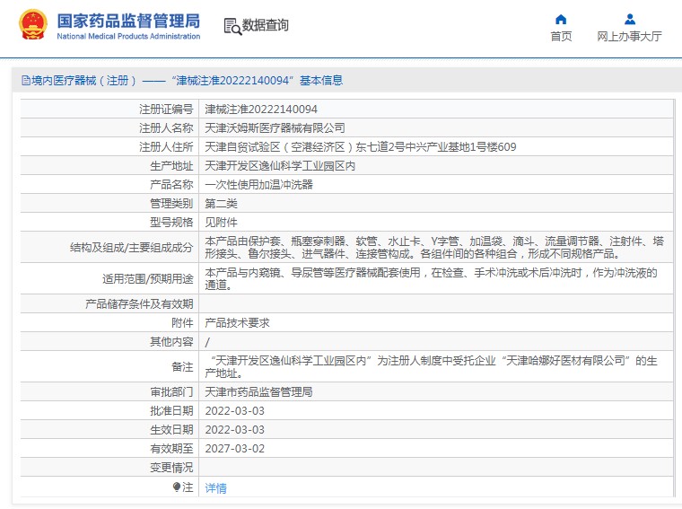The image size is (682, 509).
Task: Click 生效日期 row label
Action: tap(171, 430)
